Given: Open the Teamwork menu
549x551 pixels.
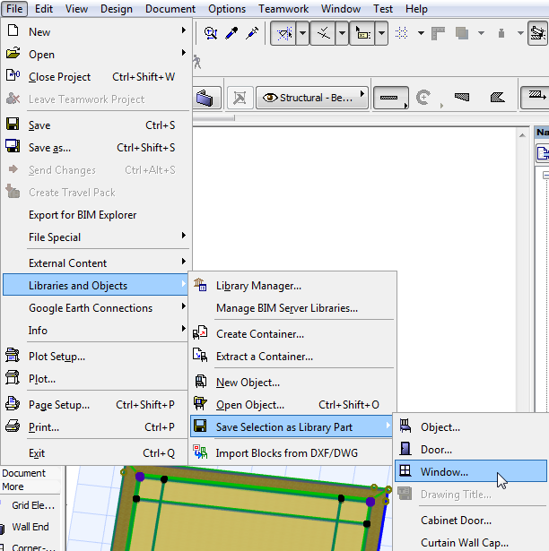Looking at the screenshot, I should click(x=283, y=8).
